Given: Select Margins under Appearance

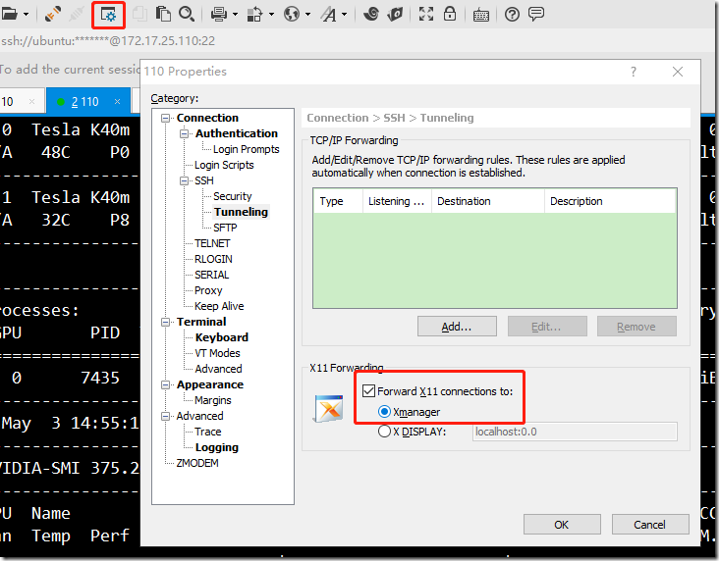Looking at the screenshot, I should point(213,400).
